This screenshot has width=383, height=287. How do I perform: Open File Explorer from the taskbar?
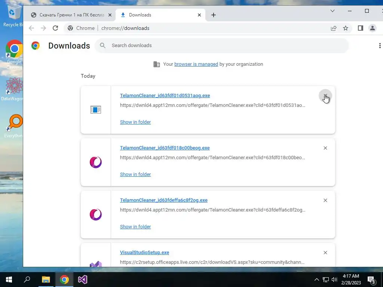click(46, 280)
